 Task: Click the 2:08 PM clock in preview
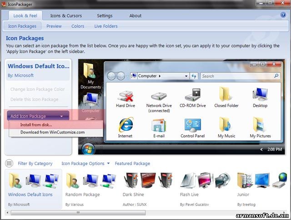click(275, 150)
